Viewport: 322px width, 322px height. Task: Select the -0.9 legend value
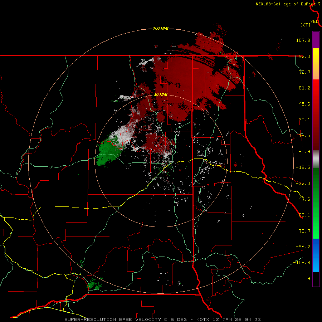point(304,152)
